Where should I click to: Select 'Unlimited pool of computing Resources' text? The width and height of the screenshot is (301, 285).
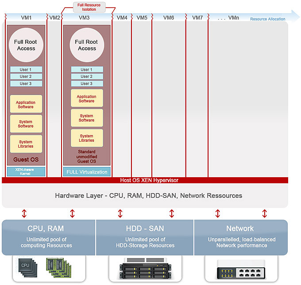(46, 243)
